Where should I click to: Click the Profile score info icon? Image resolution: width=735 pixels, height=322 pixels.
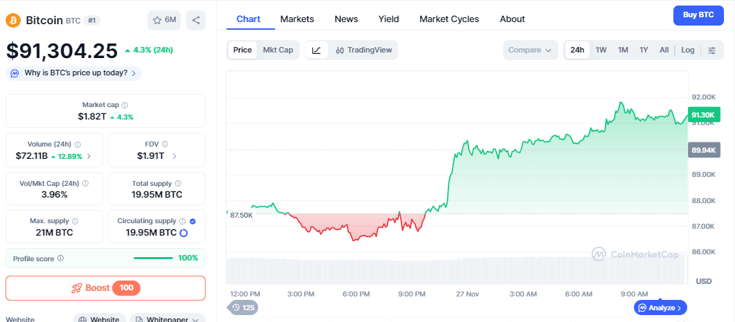coord(60,258)
